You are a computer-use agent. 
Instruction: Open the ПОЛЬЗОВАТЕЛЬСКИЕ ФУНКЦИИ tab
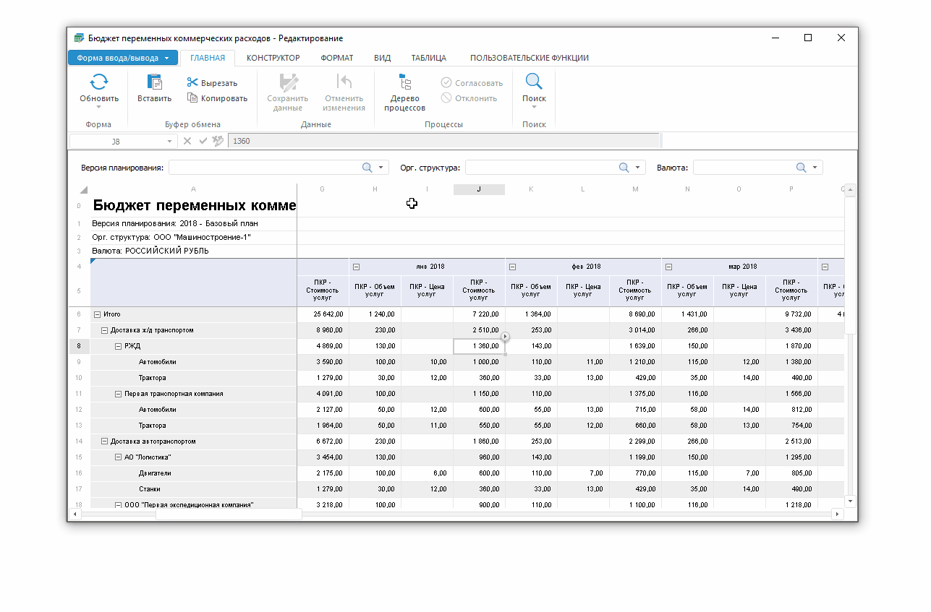(529, 58)
